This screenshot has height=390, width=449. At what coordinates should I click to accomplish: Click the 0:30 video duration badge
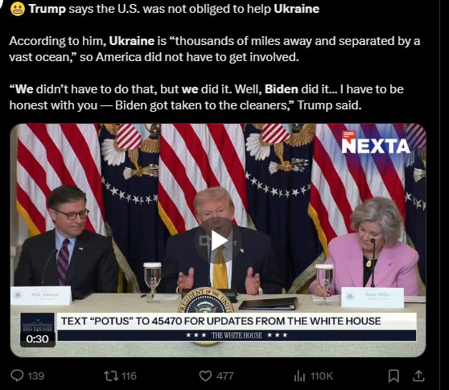pyautogui.click(x=38, y=339)
